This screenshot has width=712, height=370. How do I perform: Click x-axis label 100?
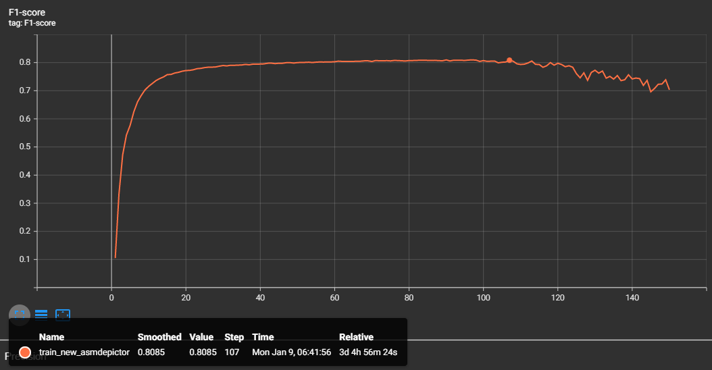click(x=484, y=298)
